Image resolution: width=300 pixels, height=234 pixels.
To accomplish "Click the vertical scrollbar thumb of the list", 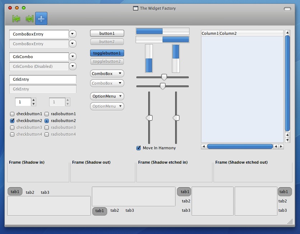I will point(287,83).
